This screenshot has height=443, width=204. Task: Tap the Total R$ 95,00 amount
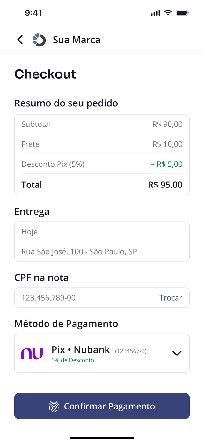coord(165,185)
